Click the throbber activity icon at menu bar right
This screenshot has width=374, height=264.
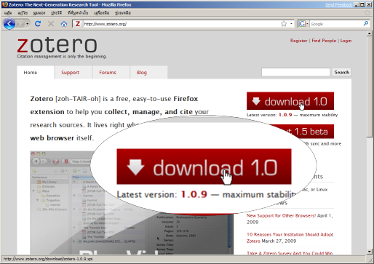[x=367, y=12]
